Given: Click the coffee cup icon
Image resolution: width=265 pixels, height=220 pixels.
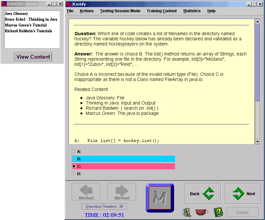Looking at the screenshot, I should (201, 212).
